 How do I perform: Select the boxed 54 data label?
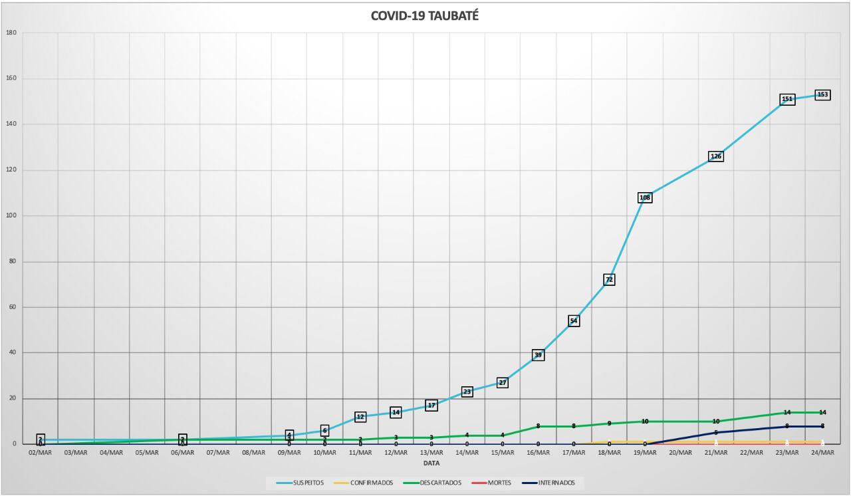[574, 321]
